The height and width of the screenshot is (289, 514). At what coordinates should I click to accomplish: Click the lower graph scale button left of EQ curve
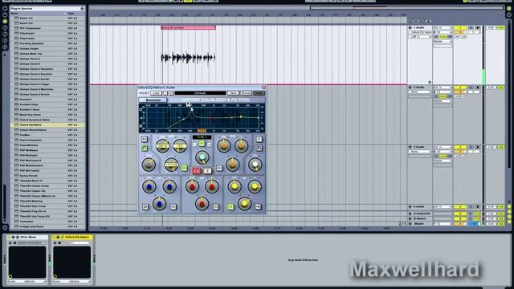141,125
